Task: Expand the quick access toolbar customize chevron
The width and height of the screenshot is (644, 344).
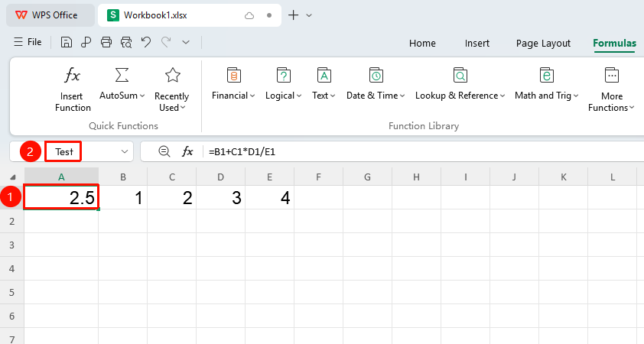Action: 186,42
